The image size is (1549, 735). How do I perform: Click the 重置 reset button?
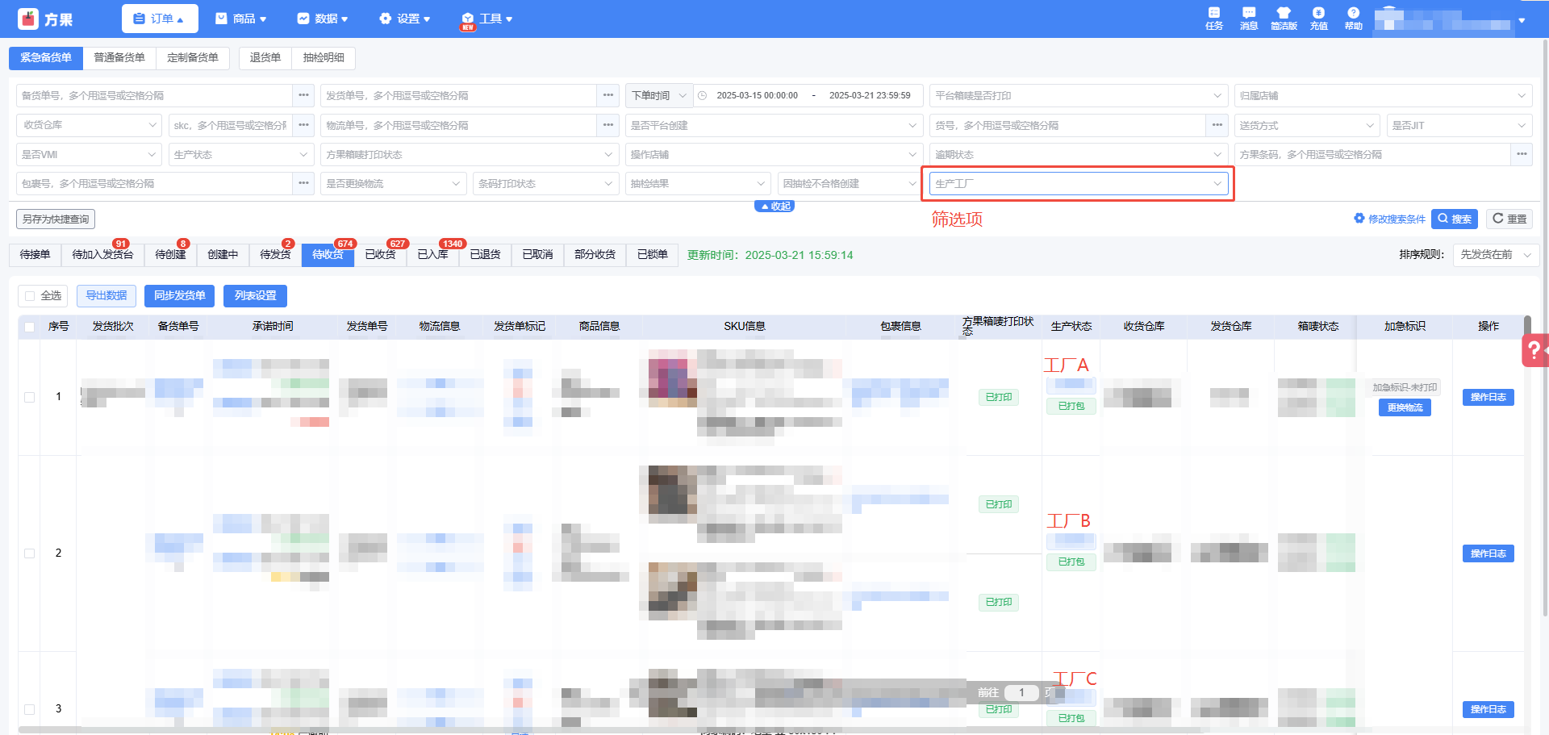tap(1509, 219)
